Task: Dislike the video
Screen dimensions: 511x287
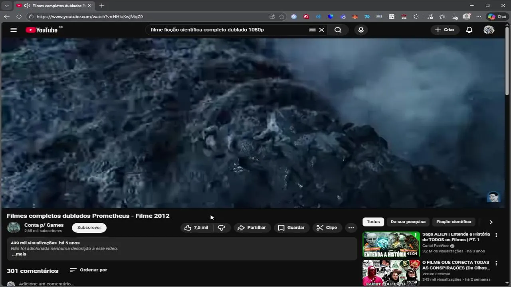Action: point(222,228)
